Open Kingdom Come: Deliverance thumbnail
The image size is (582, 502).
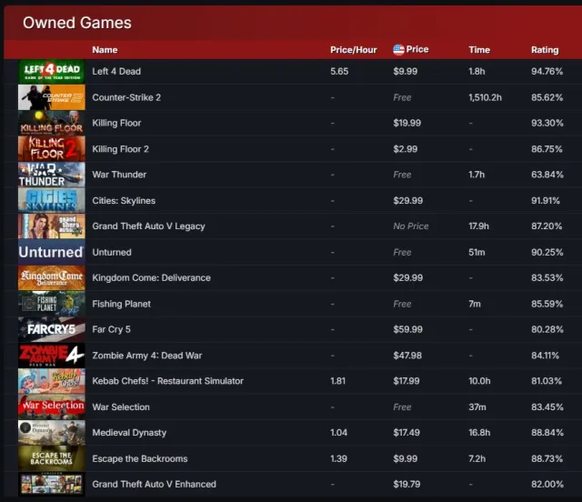(x=52, y=277)
